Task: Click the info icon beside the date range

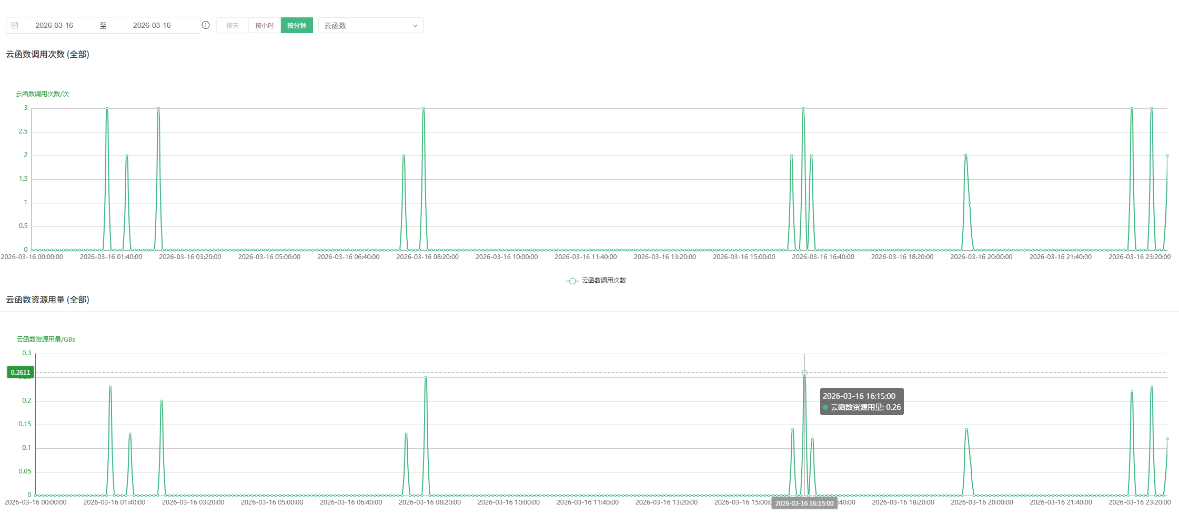Action: click(206, 25)
